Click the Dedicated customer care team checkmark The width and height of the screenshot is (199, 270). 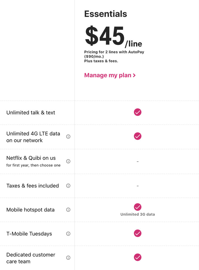[138, 257]
